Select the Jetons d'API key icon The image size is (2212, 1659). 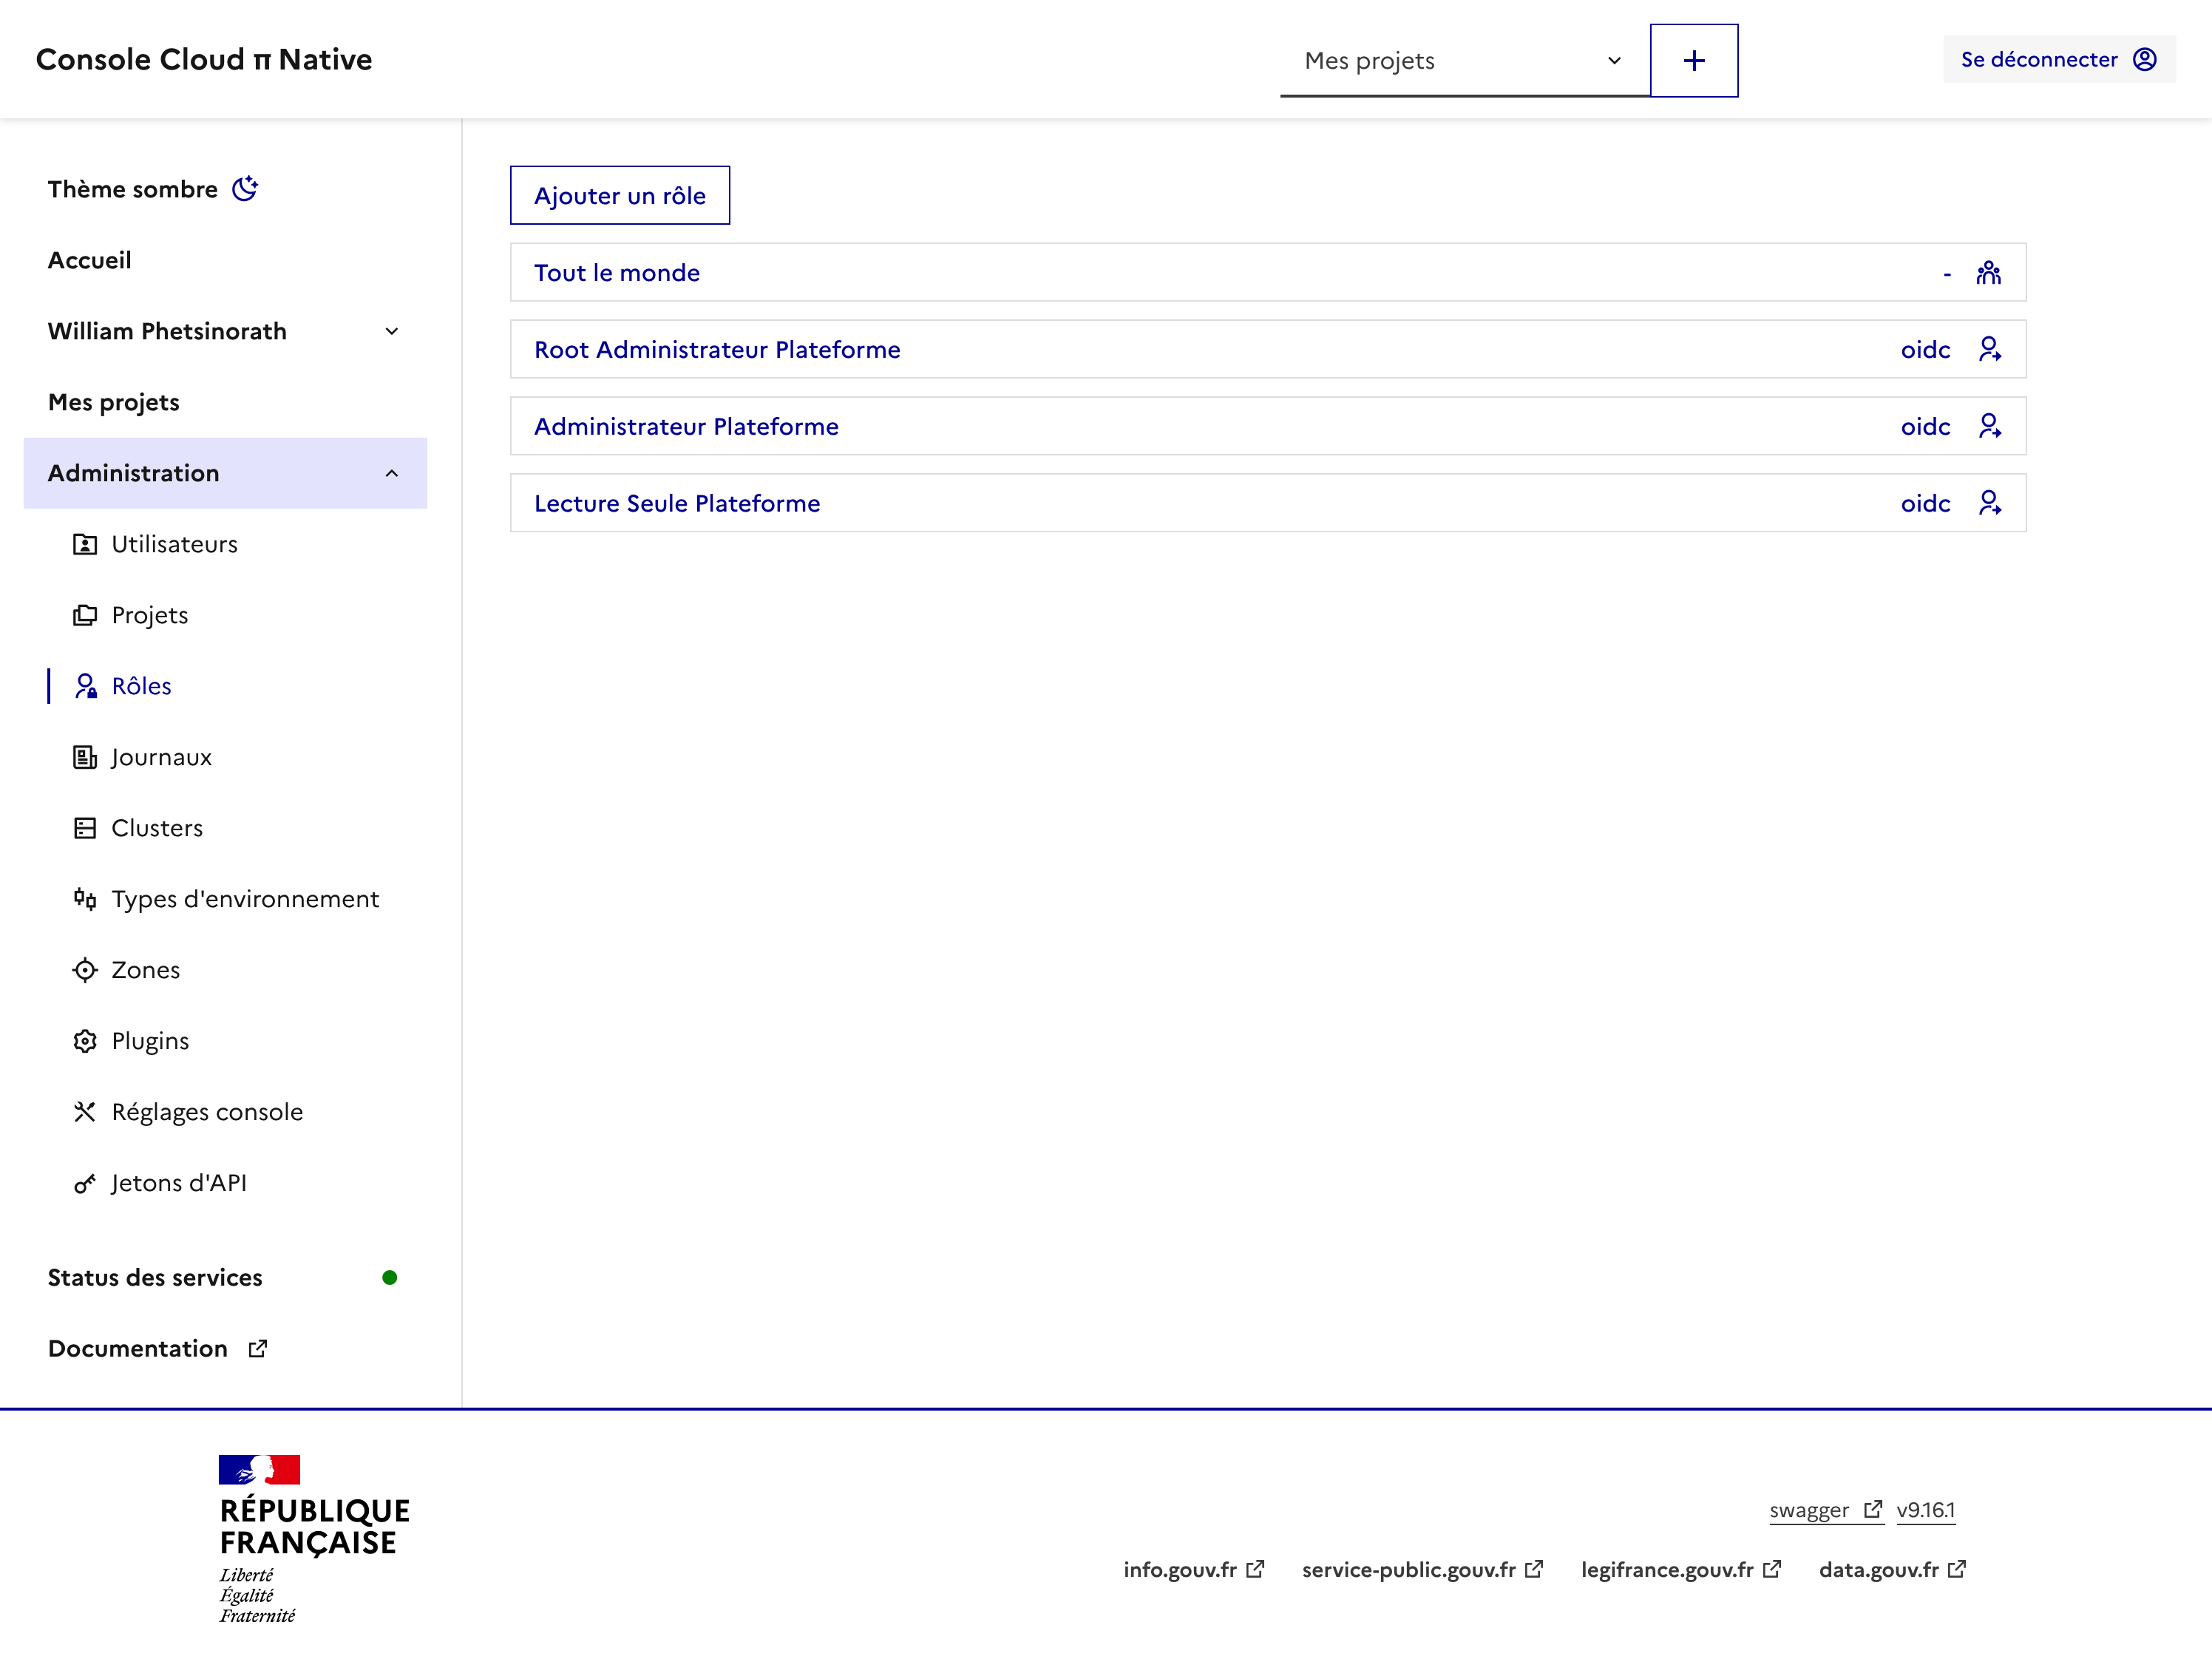click(x=85, y=1183)
